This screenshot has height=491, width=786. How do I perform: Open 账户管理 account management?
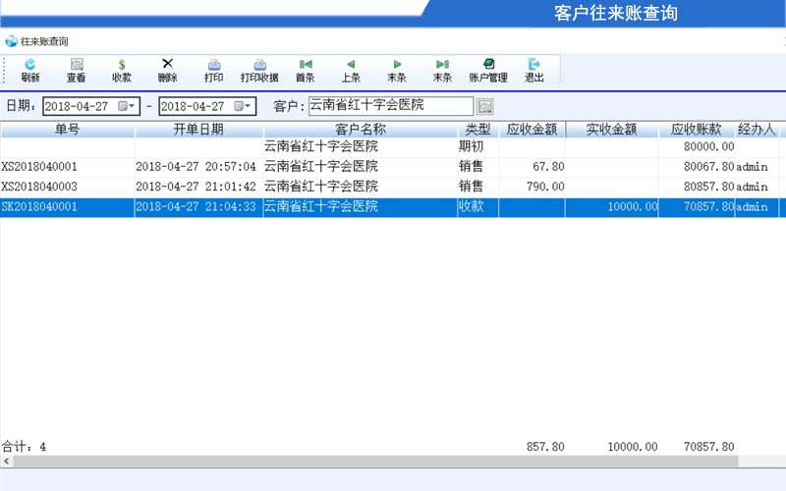tap(488, 70)
